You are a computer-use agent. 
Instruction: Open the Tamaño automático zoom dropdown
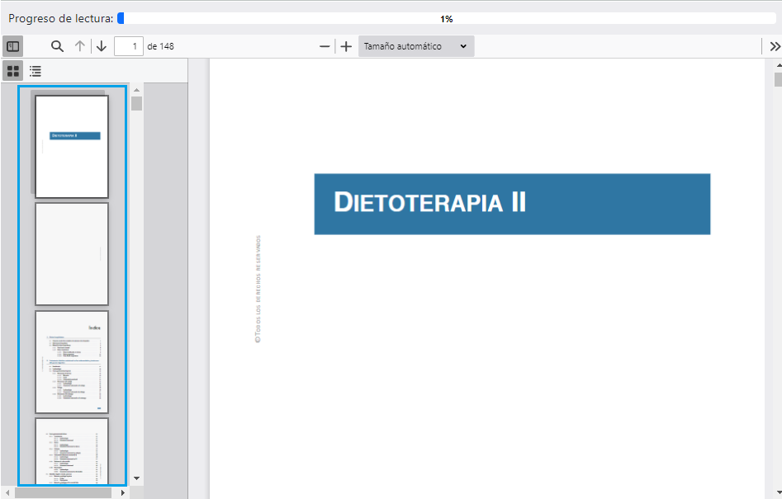[415, 46]
